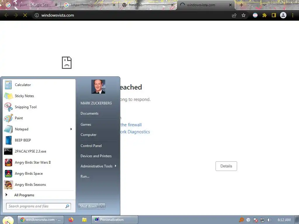Click the Network Diagnostics link
This screenshot has width=299, height=224.
(135, 132)
